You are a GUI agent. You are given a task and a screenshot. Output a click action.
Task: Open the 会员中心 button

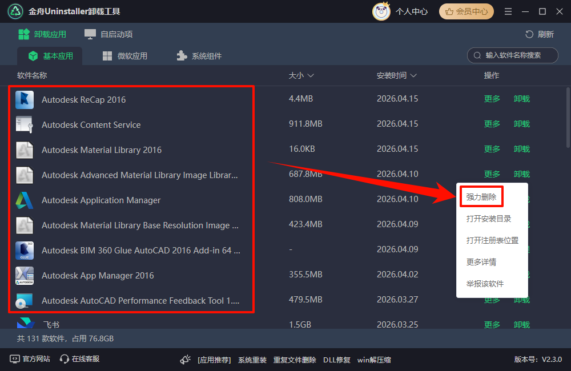point(467,11)
